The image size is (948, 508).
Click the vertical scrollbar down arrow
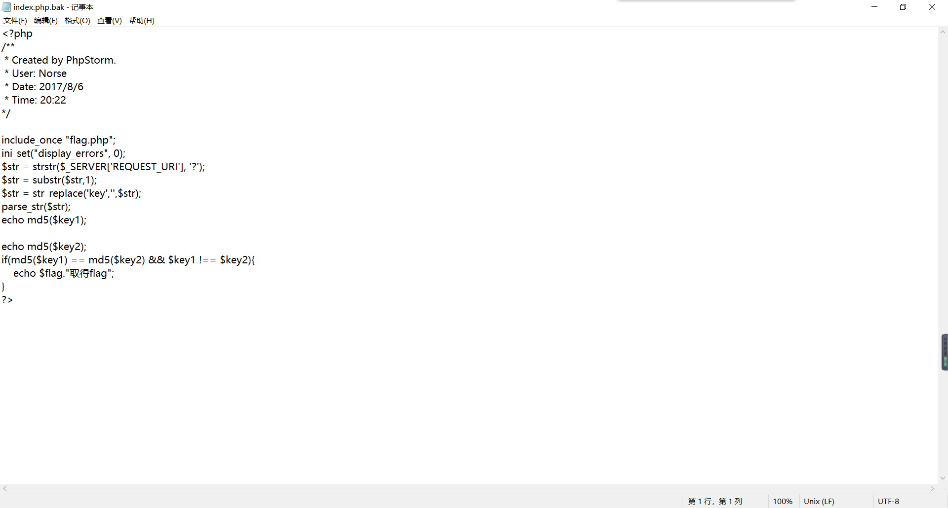click(x=943, y=478)
